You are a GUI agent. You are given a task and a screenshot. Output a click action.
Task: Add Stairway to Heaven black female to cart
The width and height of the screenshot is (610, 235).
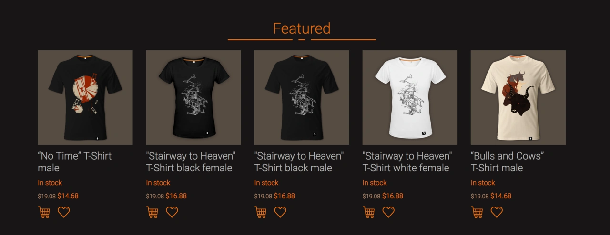(x=152, y=212)
